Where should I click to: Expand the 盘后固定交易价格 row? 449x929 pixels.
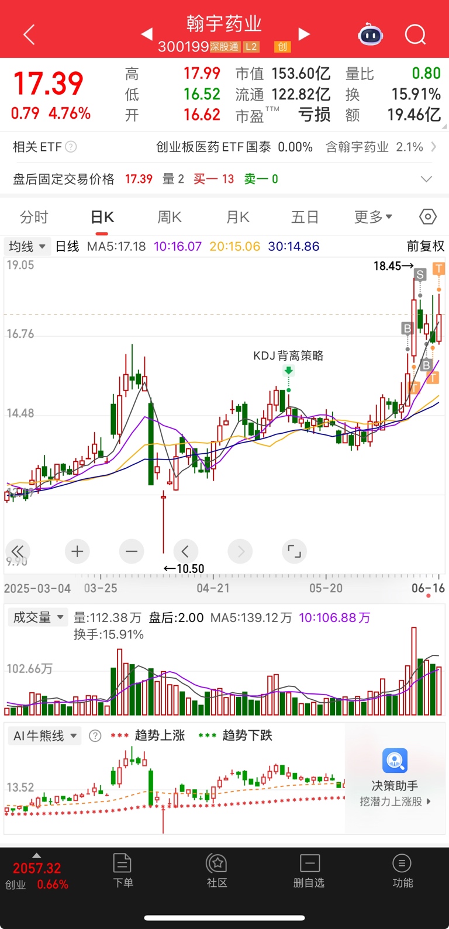427,179
